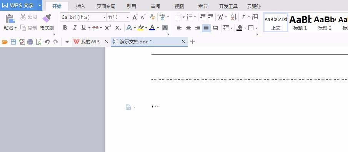Open the Chinese layout A icon

220,17
